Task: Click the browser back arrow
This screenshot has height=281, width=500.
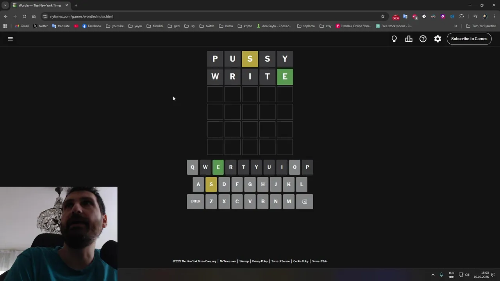Action: coord(5,16)
